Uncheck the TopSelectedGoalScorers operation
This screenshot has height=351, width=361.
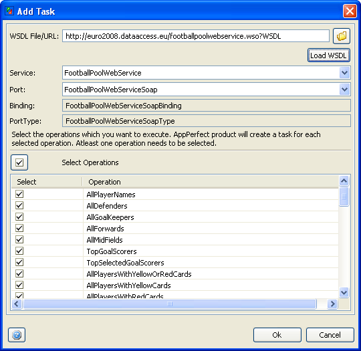click(19, 262)
